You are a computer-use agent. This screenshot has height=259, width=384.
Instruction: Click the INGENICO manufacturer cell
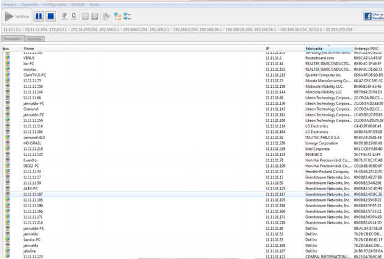(314, 154)
